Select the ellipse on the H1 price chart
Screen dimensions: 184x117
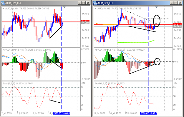click(157, 21)
